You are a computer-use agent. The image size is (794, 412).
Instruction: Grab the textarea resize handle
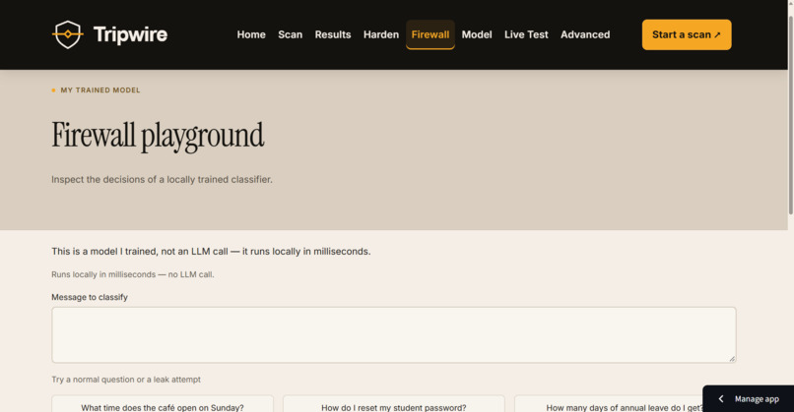(x=732, y=359)
